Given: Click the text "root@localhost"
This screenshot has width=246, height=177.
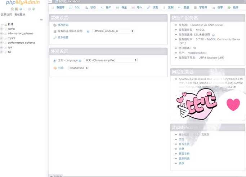Looking at the screenshot, I should [x=197, y=53].
